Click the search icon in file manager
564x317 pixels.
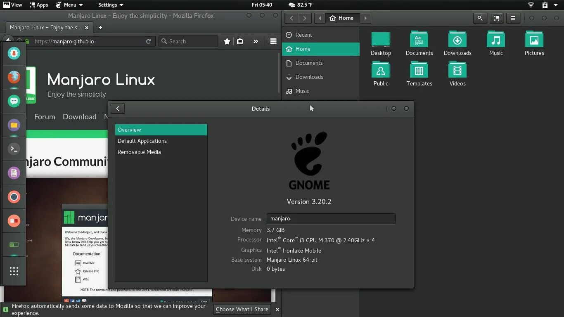tap(480, 18)
